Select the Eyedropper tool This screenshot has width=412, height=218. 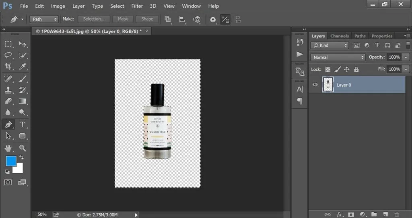click(23, 67)
